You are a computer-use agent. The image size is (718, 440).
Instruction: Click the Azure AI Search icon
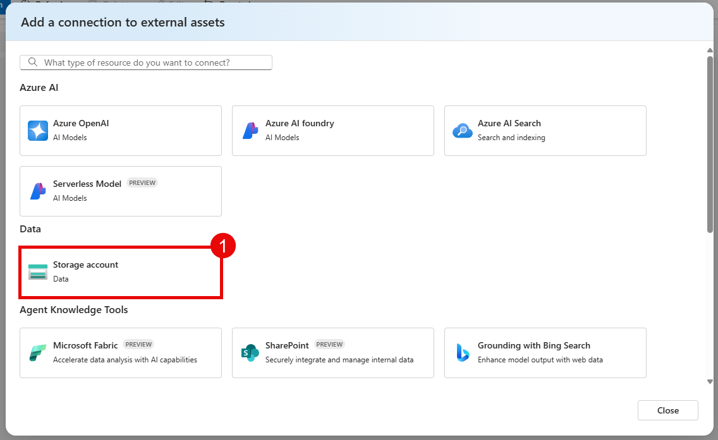462,130
